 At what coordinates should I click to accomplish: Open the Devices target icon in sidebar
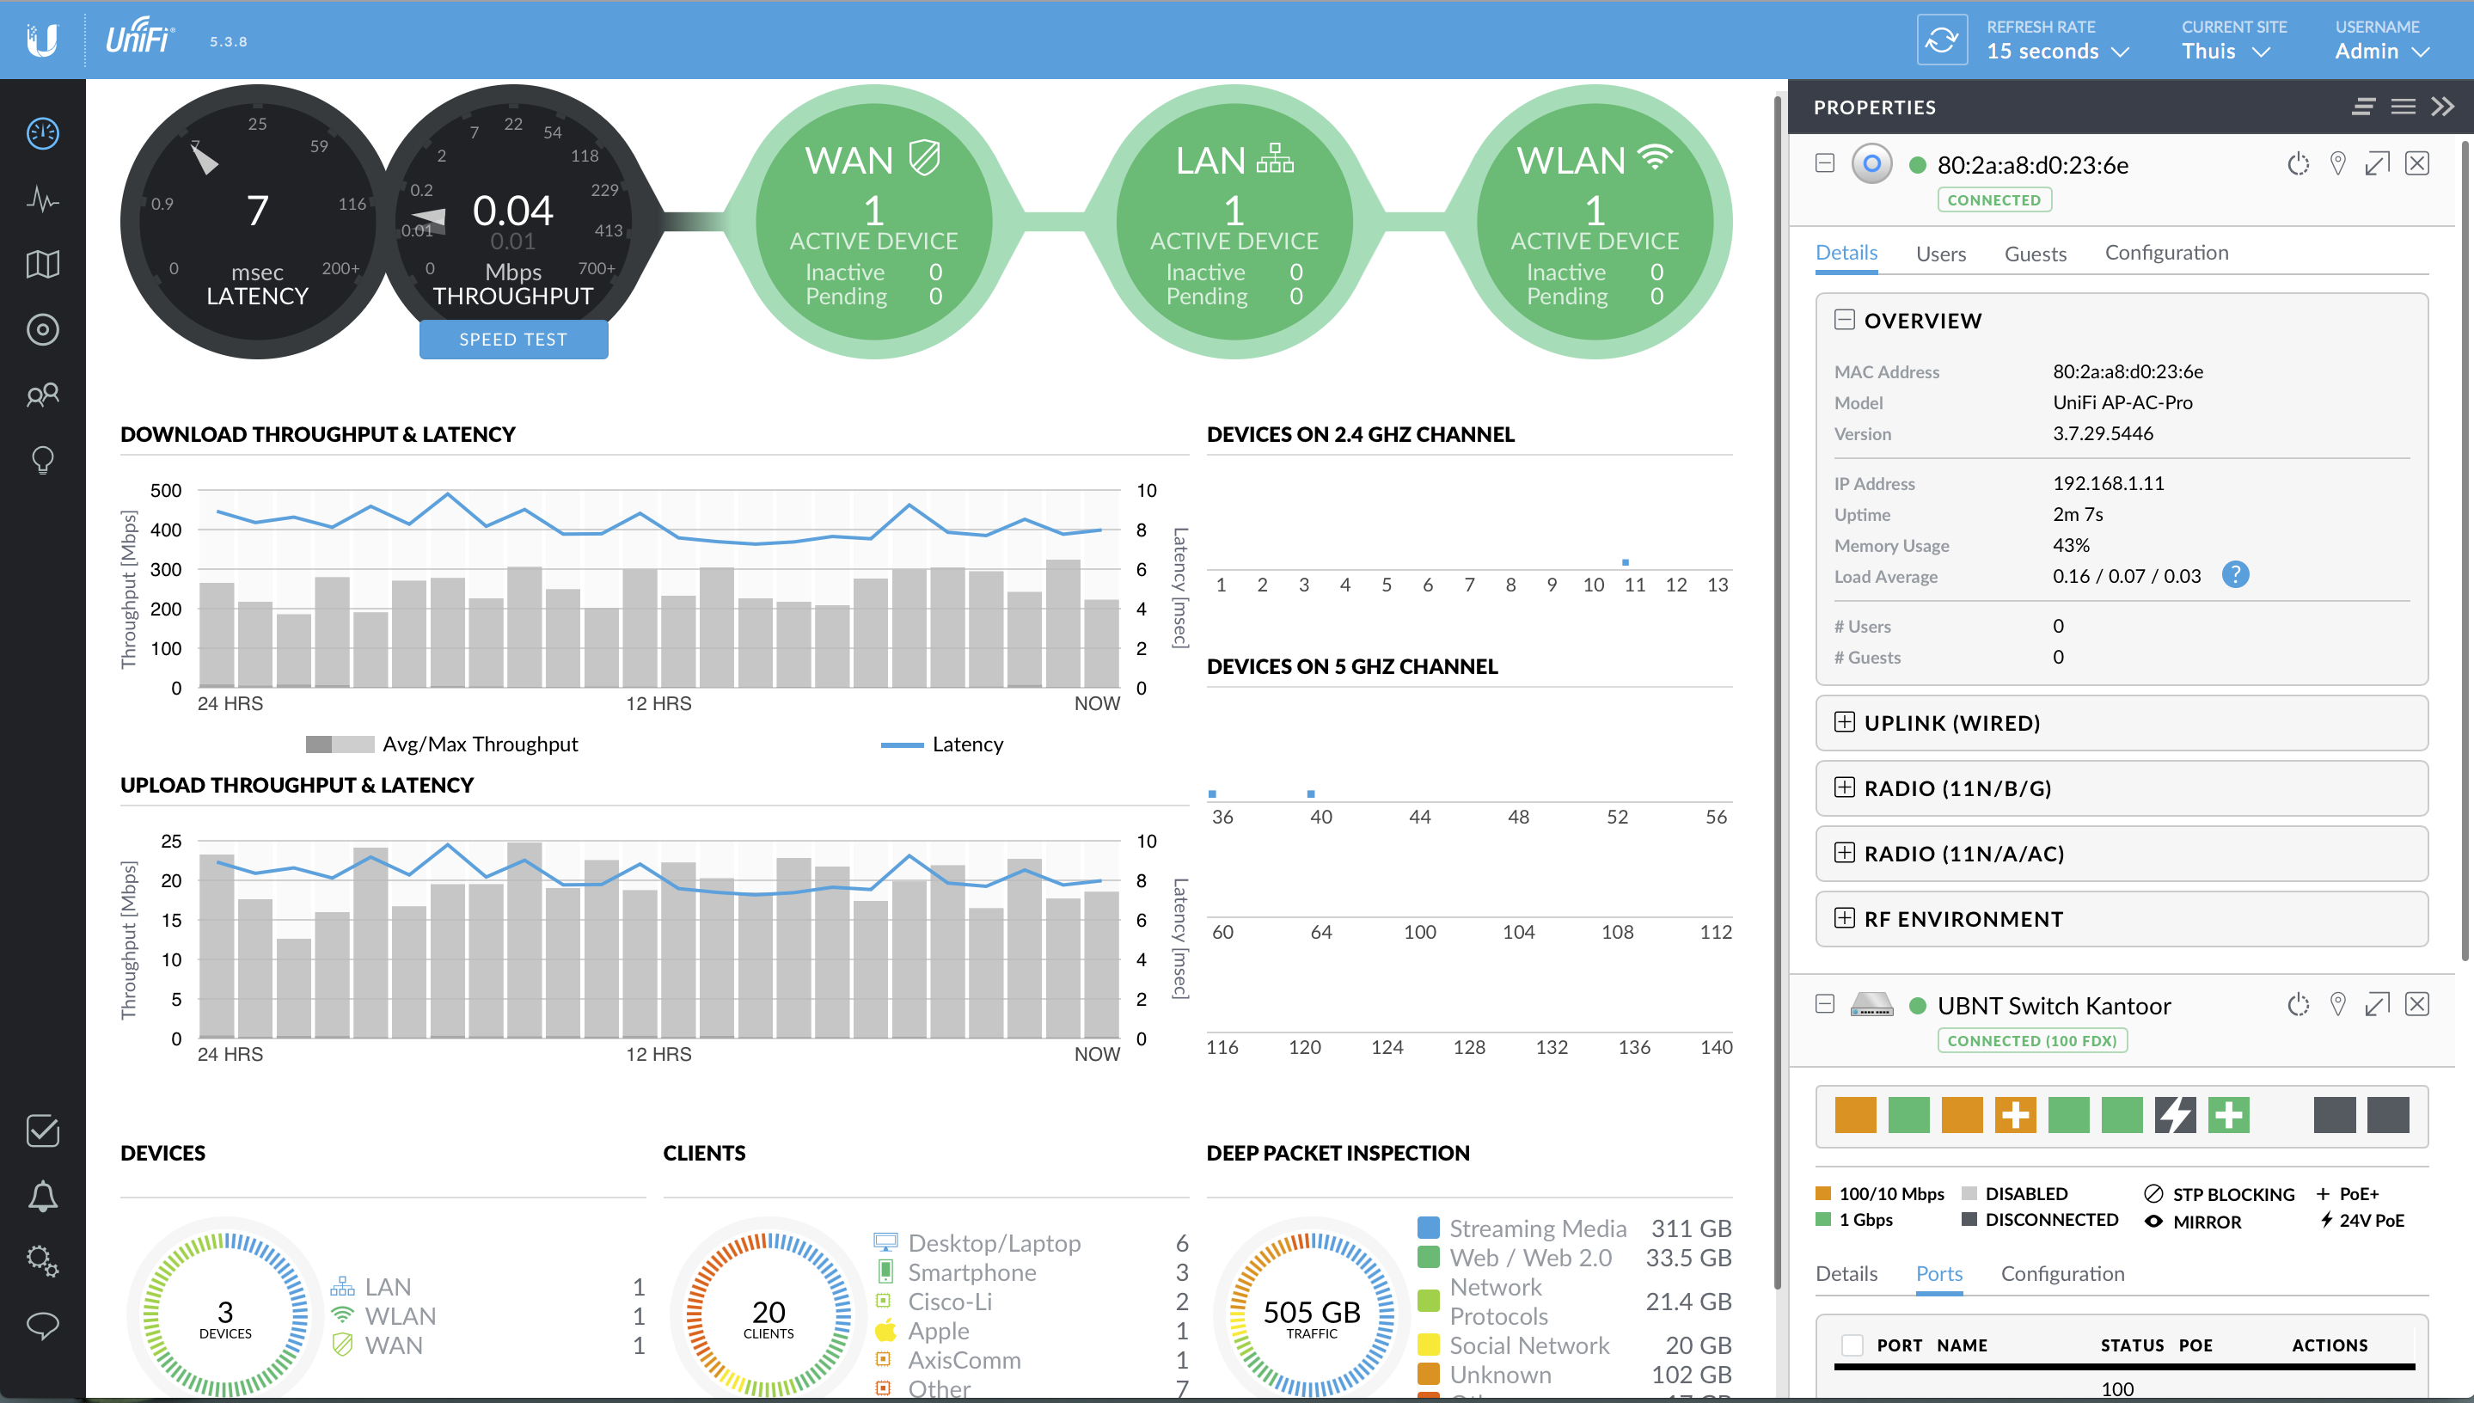click(x=42, y=329)
